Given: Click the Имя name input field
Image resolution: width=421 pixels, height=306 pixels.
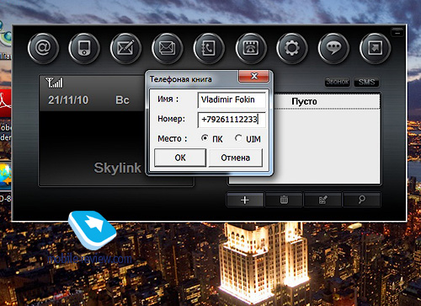Looking at the screenshot, I should [232, 99].
